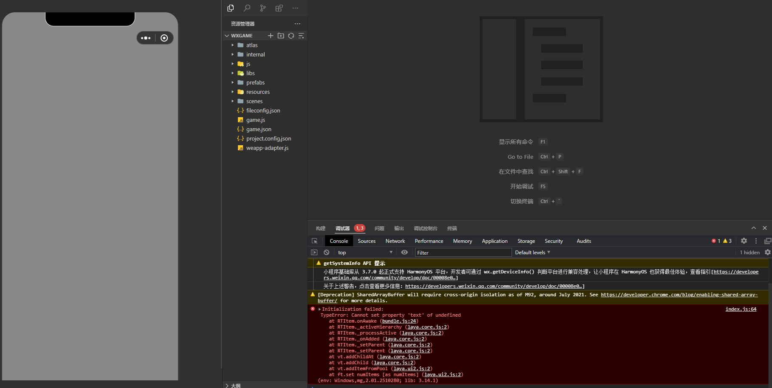Click the new file icon in WXGAME
772x388 pixels.
[x=271, y=36]
